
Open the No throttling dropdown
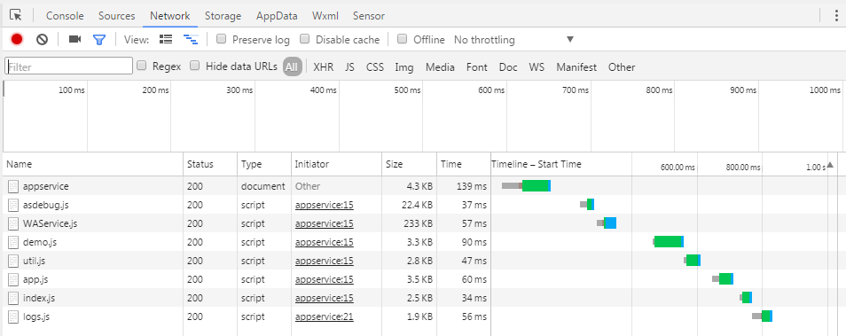(x=513, y=39)
